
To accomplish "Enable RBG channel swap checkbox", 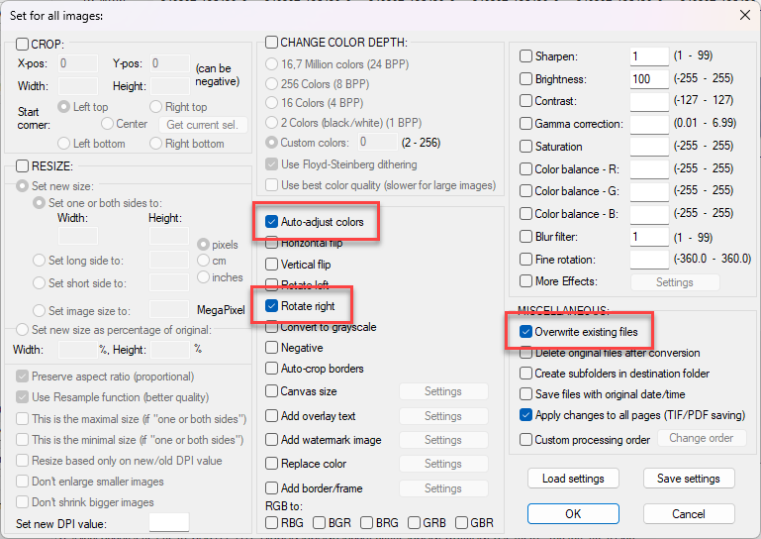I will tap(272, 522).
